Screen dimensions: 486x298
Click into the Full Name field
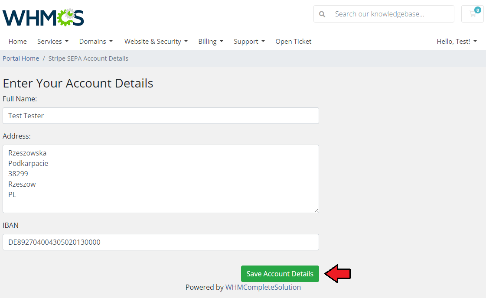click(161, 116)
